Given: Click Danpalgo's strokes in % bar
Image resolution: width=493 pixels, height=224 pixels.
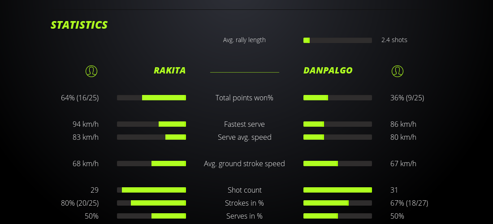Looking at the screenshot, I should [337, 203].
